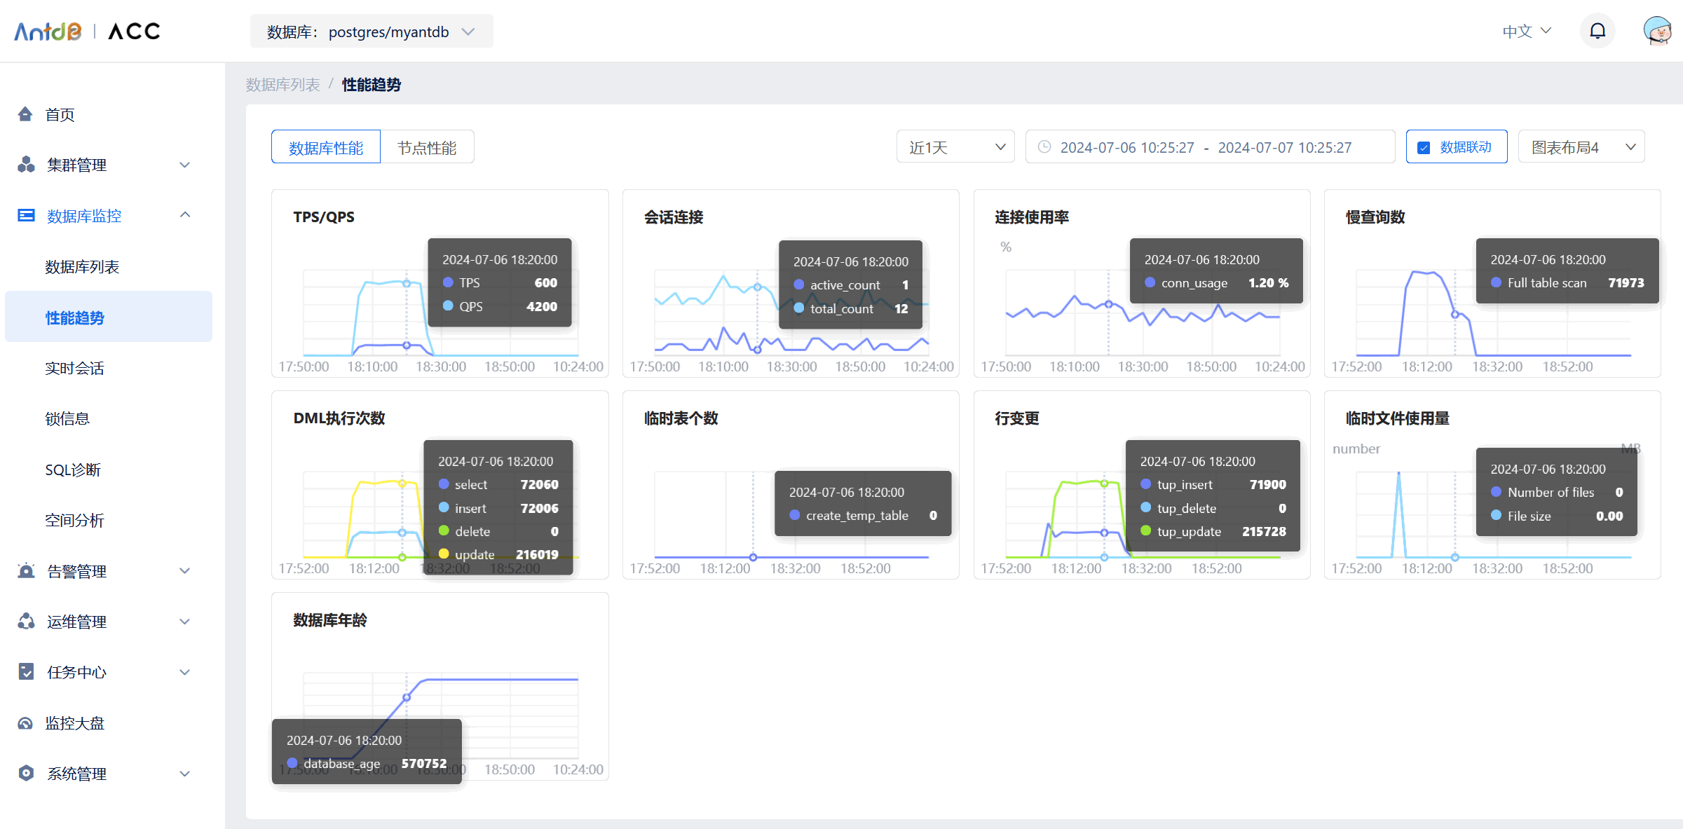
Task: Open 实时会话 in the sidebar
Action: (74, 369)
